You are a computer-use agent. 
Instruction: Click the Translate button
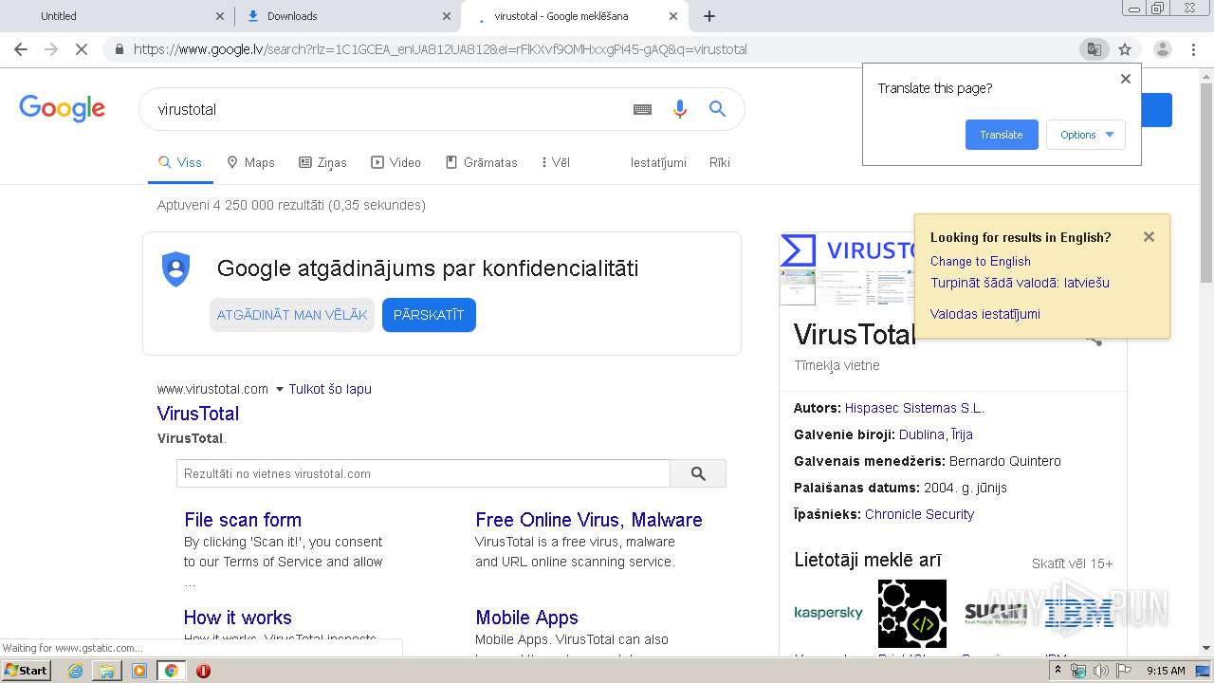[x=1002, y=135]
